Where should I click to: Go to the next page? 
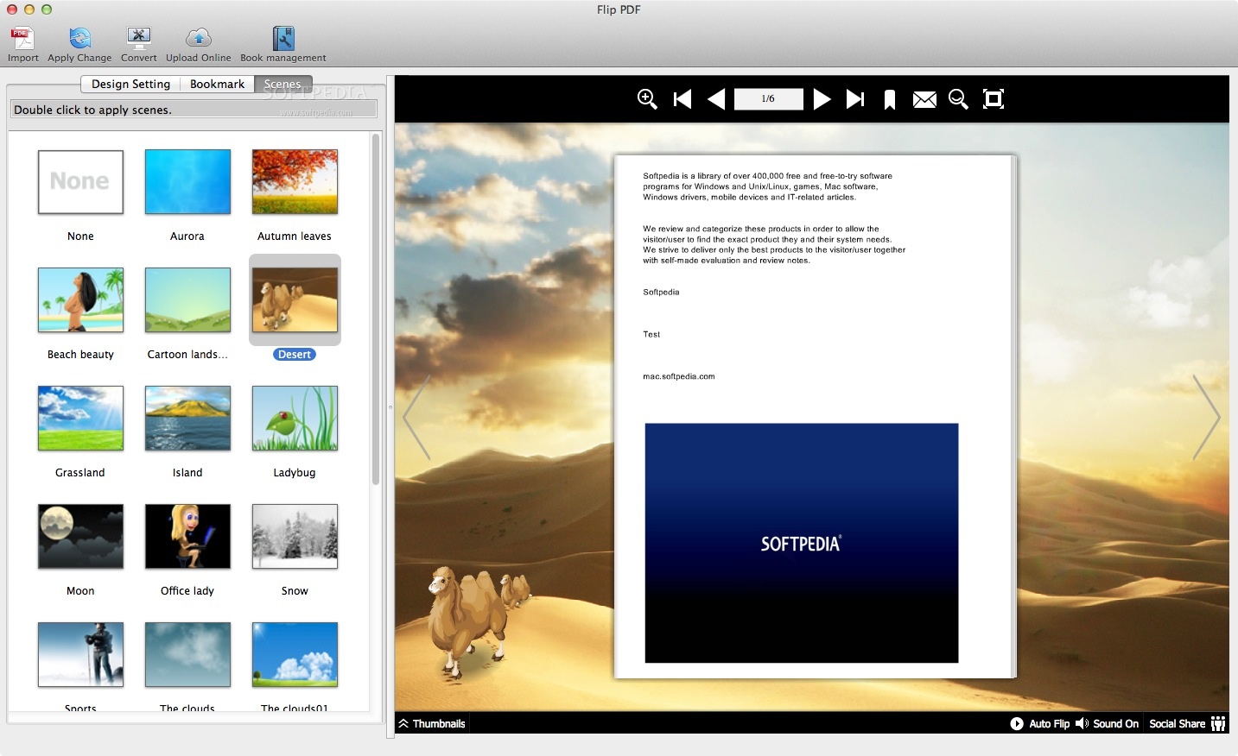[x=822, y=99]
